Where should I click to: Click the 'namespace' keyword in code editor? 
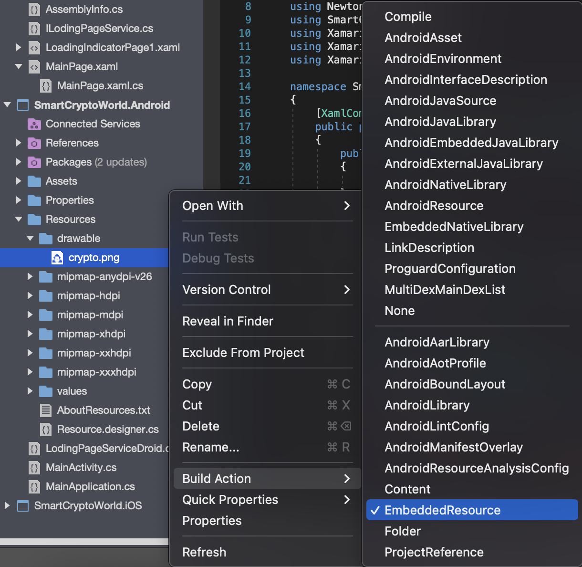click(x=318, y=86)
